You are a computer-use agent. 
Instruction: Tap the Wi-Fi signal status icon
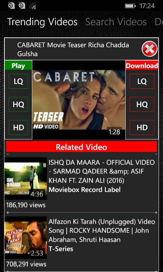[x=33, y=6]
